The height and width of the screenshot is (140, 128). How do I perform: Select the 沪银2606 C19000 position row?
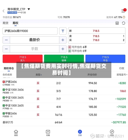(64, 83)
